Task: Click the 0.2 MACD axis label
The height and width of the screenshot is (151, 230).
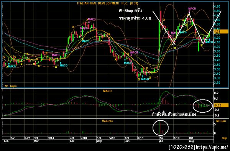Action: 217,93
